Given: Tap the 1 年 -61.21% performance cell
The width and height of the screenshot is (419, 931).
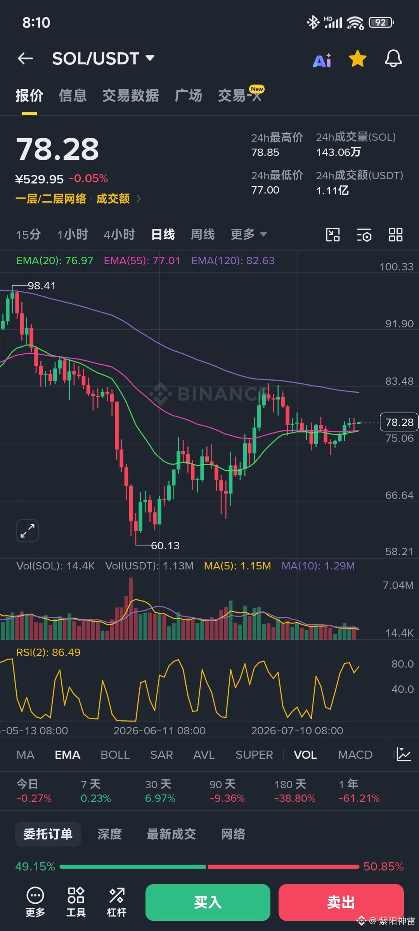Looking at the screenshot, I should tap(359, 791).
